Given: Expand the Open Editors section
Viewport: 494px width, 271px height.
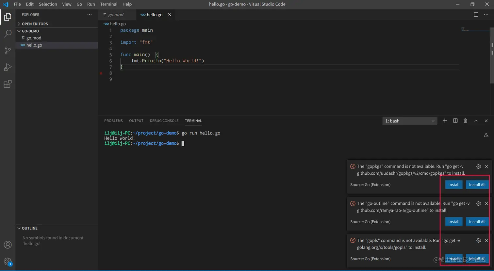Looking at the screenshot, I should point(57,24).
